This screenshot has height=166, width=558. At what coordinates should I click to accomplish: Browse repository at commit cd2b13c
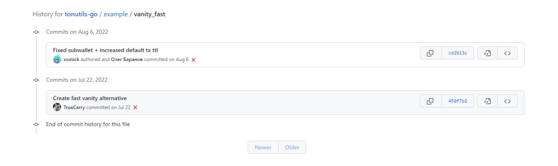(x=507, y=53)
